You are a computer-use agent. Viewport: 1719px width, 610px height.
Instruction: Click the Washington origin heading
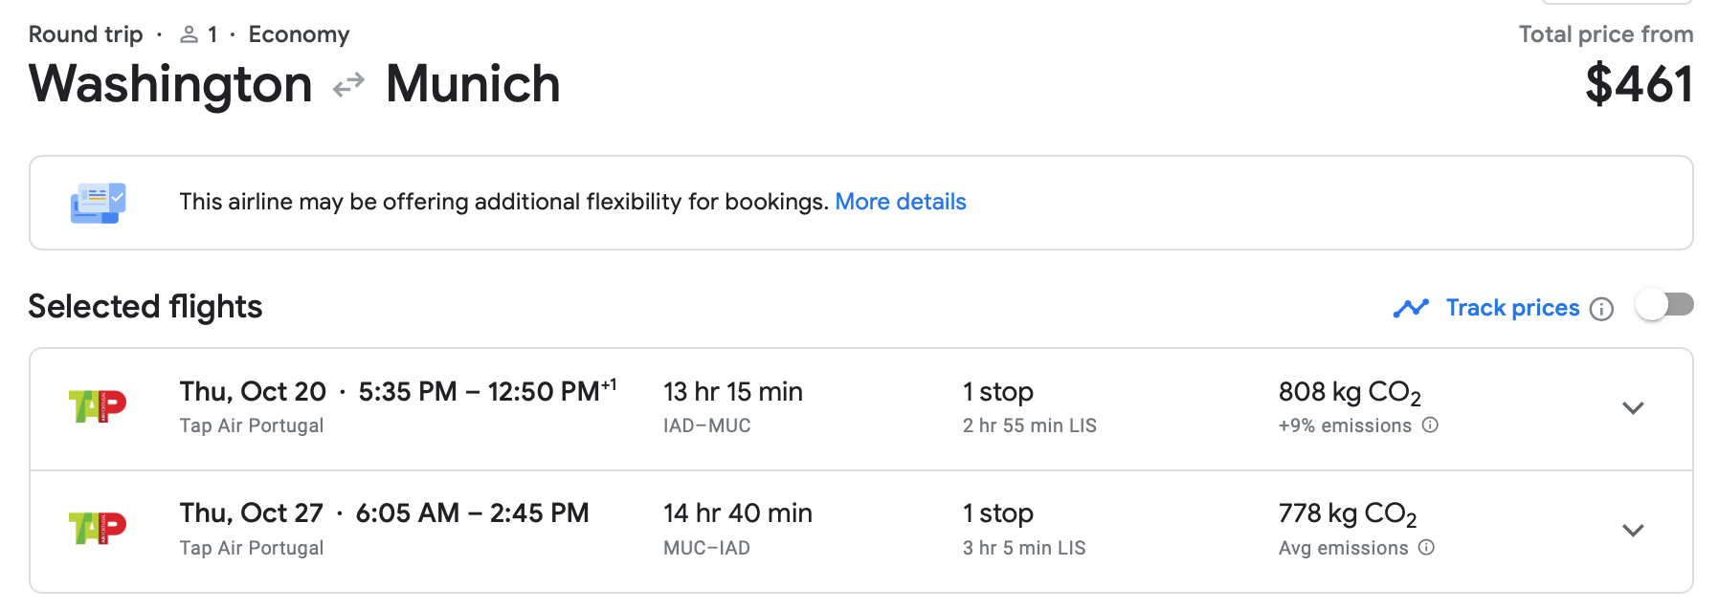(x=170, y=84)
